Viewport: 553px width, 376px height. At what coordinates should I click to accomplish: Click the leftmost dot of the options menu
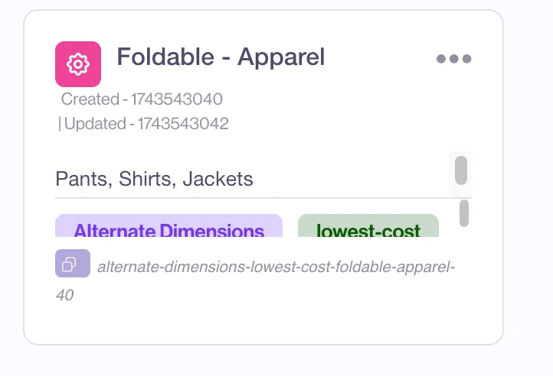point(441,58)
